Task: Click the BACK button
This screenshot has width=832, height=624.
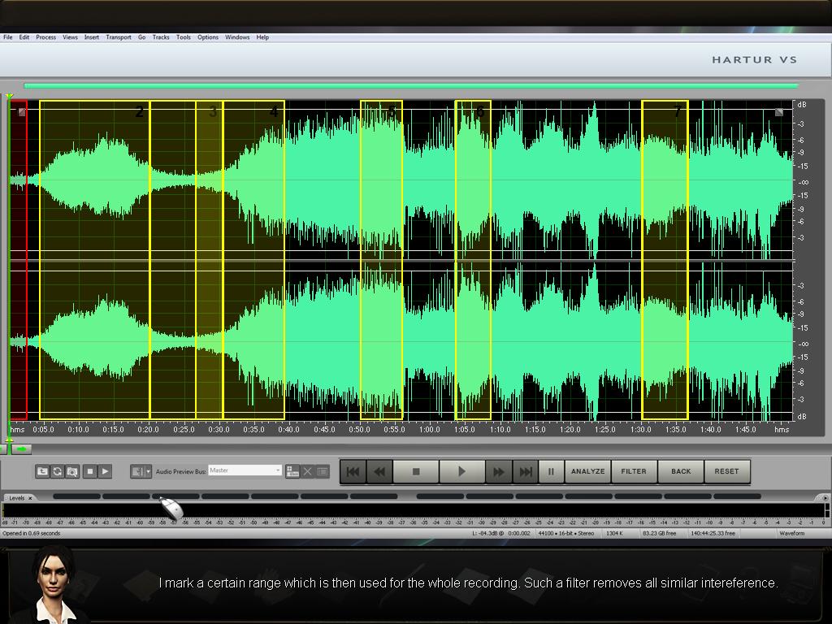Action: pyautogui.click(x=681, y=471)
